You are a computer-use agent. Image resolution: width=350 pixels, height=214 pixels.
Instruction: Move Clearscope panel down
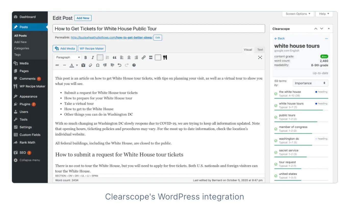(322, 29)
